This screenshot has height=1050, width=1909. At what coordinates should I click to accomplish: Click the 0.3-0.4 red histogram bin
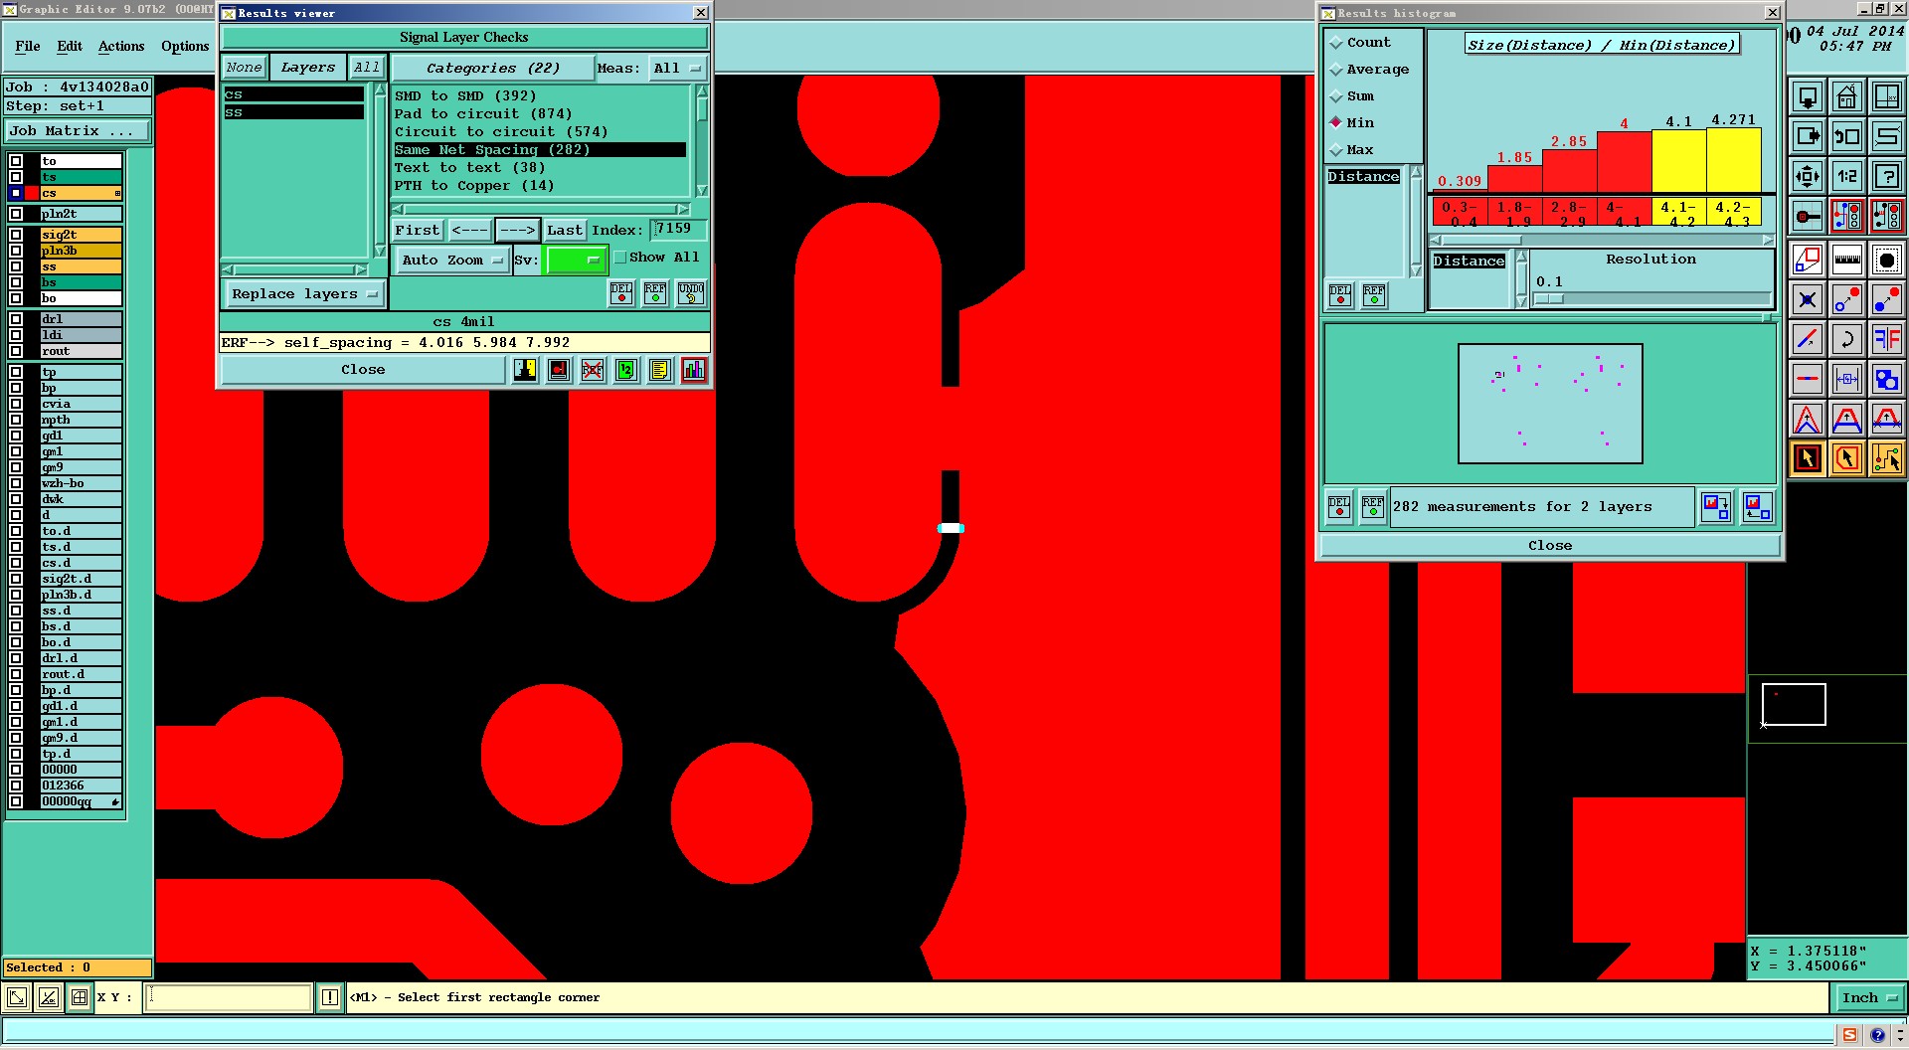pyautogui.click(x=1461, y=212)
